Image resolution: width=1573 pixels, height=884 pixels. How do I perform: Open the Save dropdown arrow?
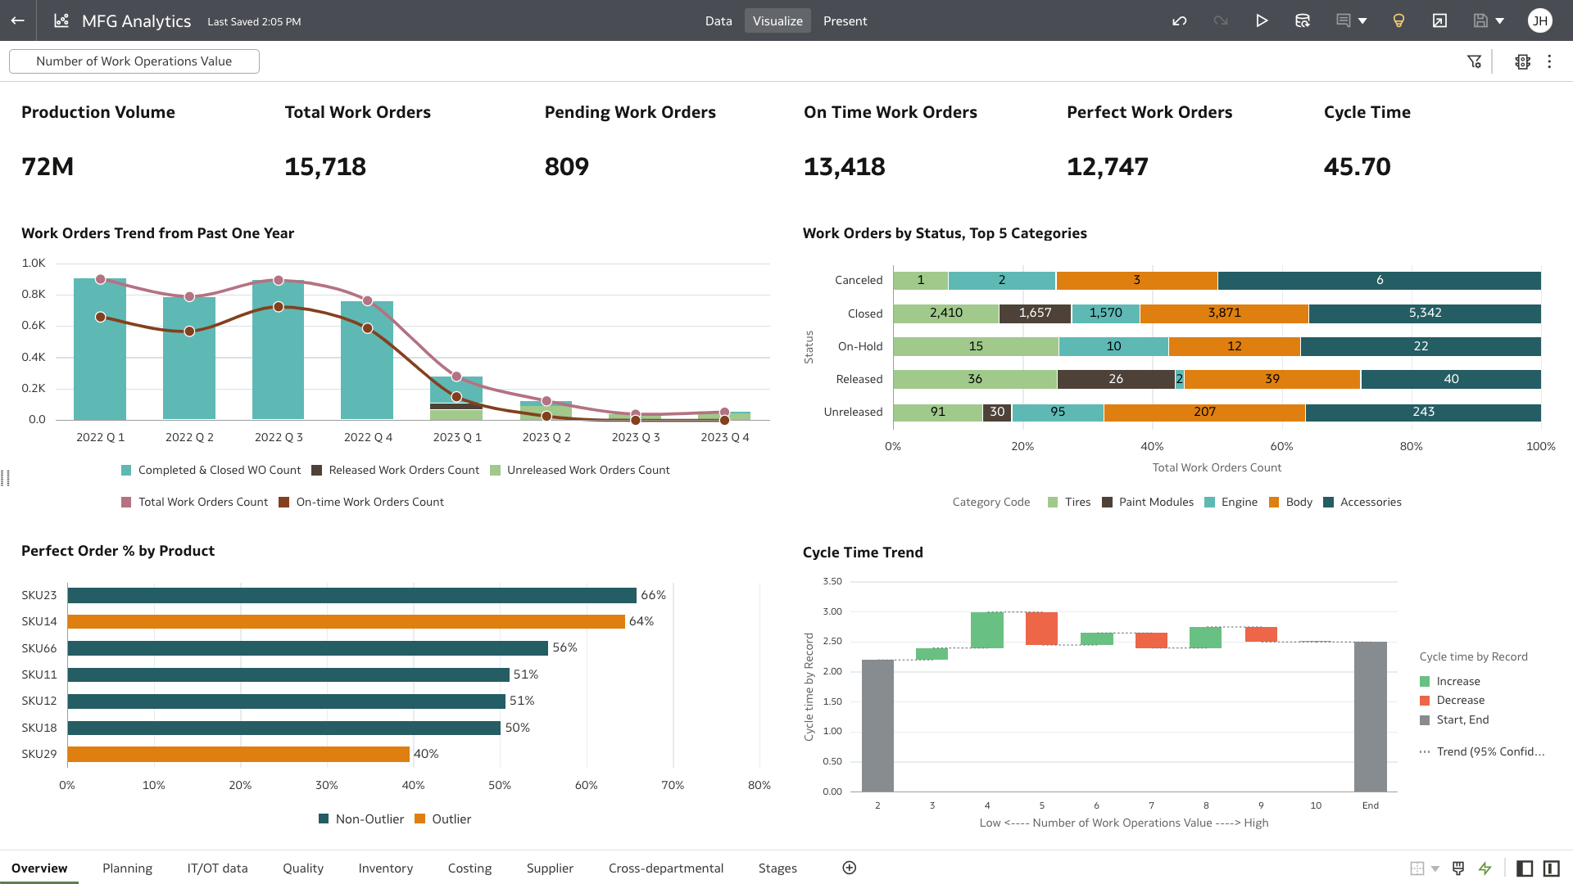tap(1500, 20)
